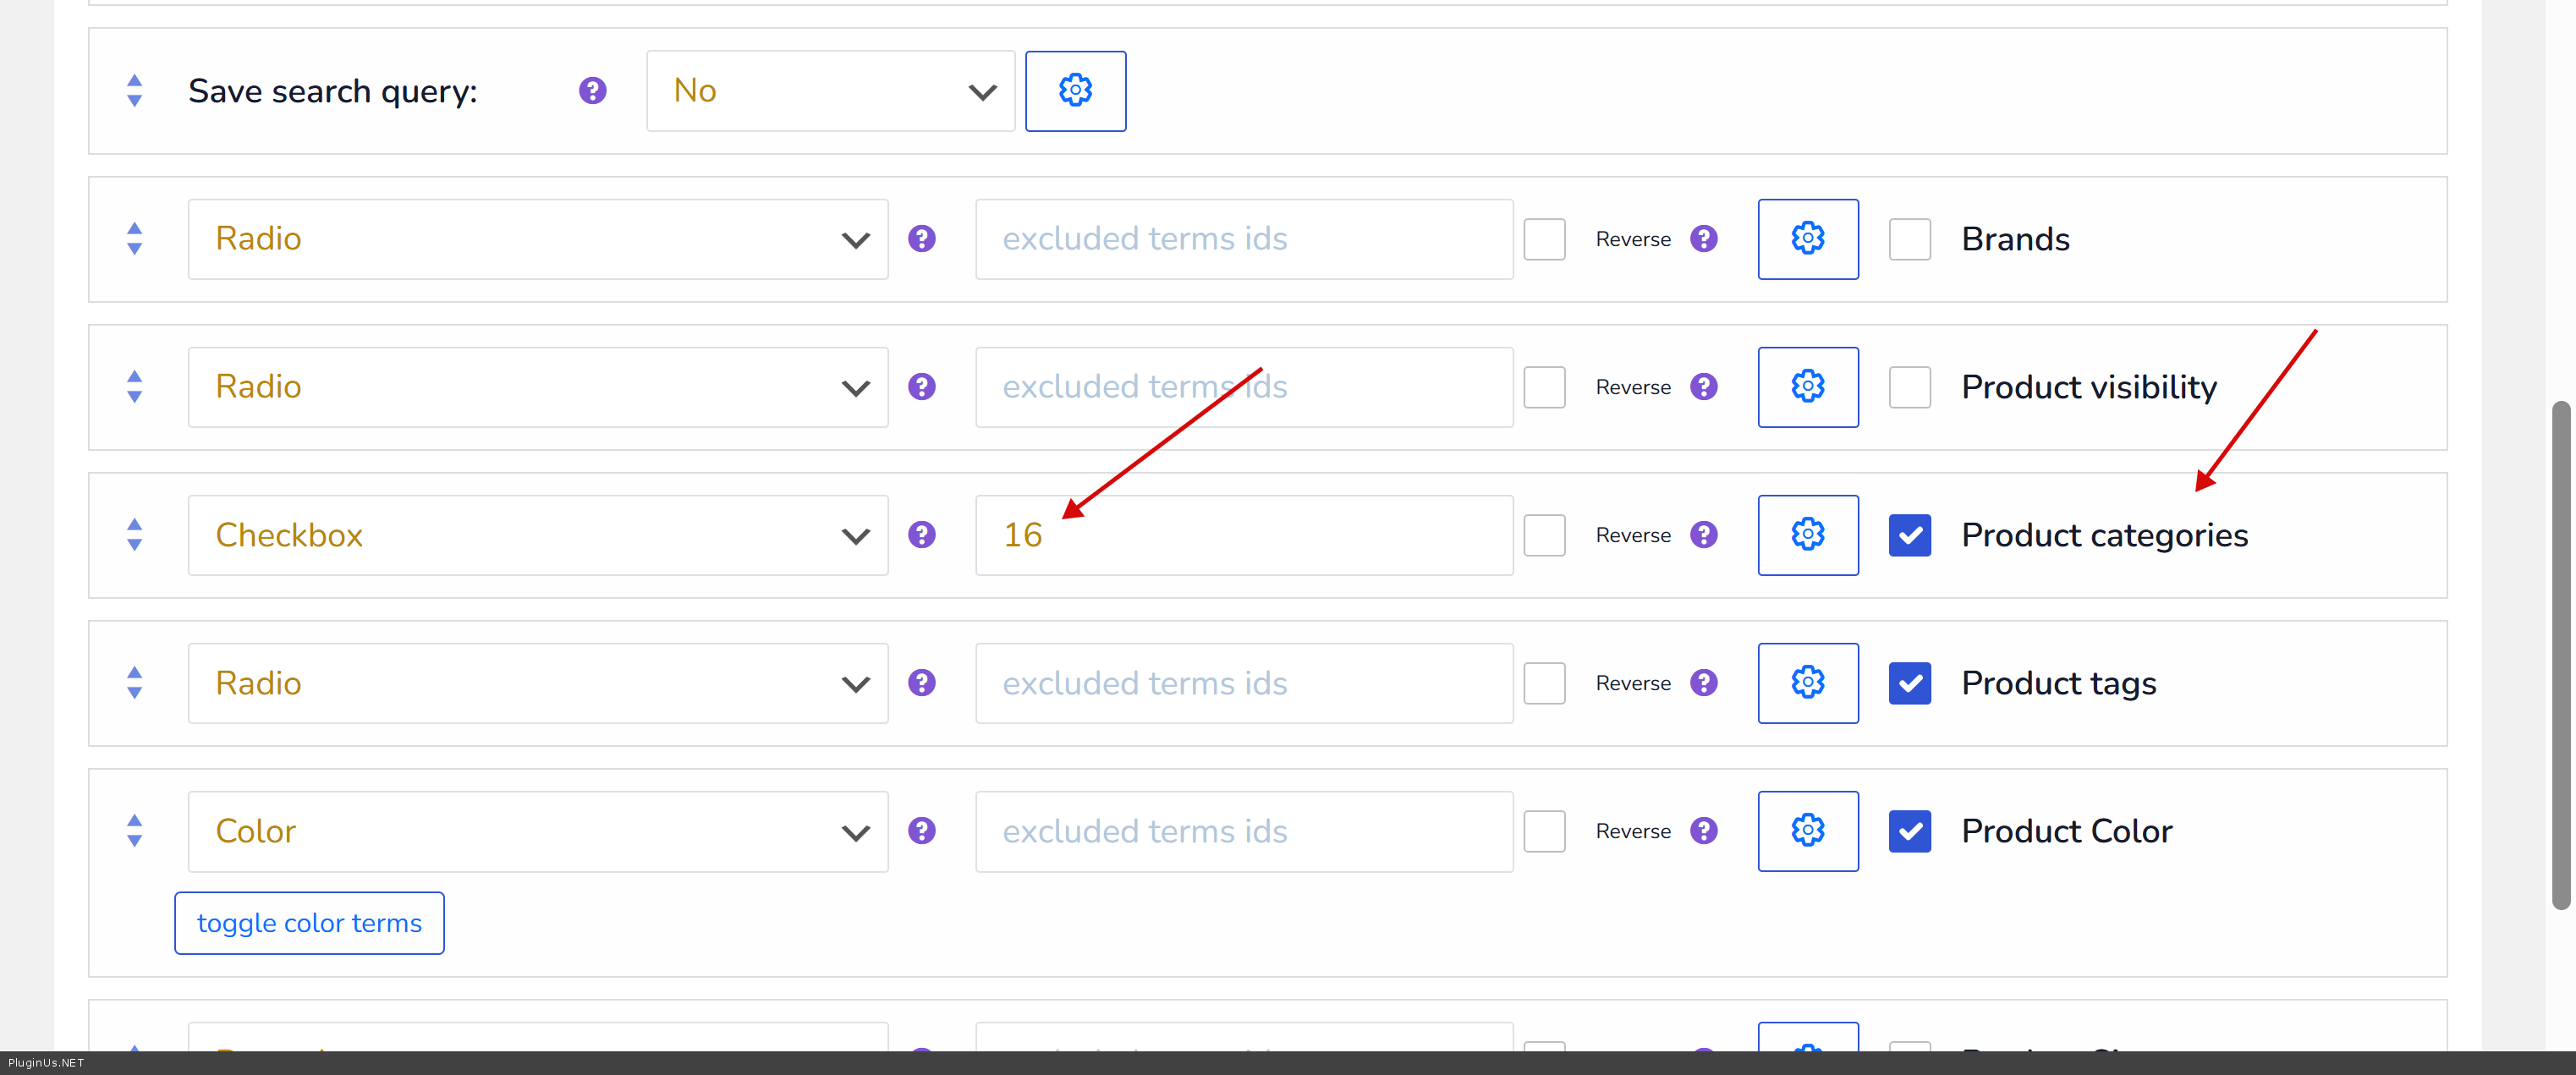The height and width of the screenshot is (1075, 2576).
Task: Open settings gear for Save search query
Action: point(1075,91)
